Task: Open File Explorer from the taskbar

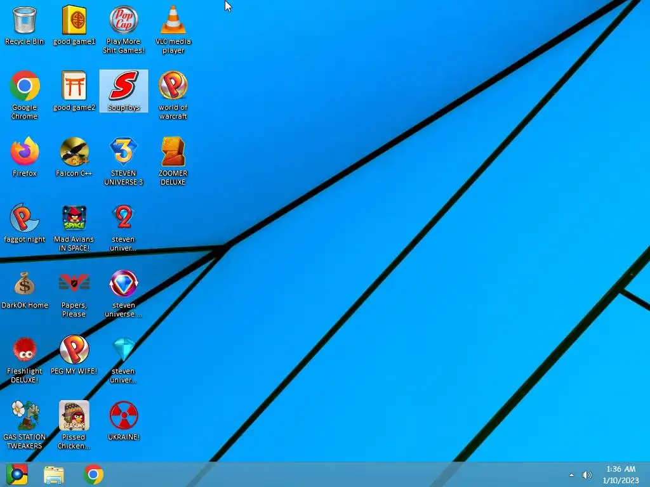Action: (x=54, y=474)
